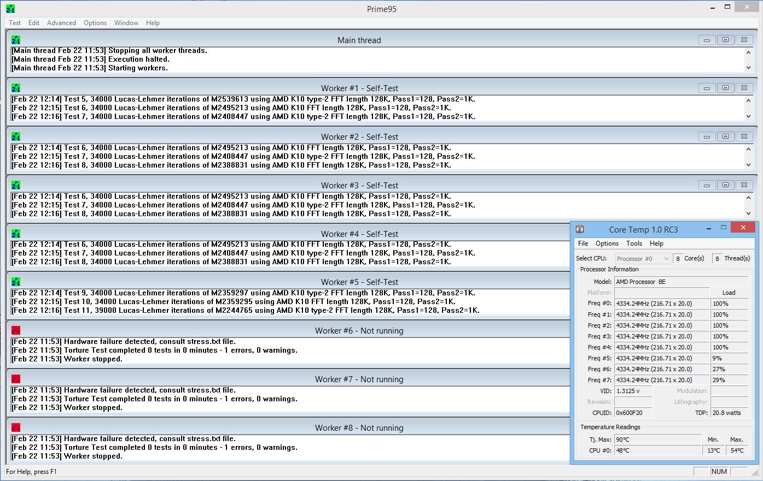763x481 pixels.
Task: Click the Worker #3 window icon
Action: [x=16, y=185]
